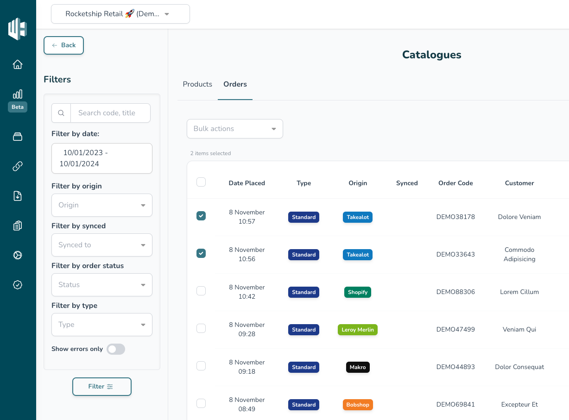Click the search magnifier icon
Viewport: 569px width, 420px height.
coord(61,113)
